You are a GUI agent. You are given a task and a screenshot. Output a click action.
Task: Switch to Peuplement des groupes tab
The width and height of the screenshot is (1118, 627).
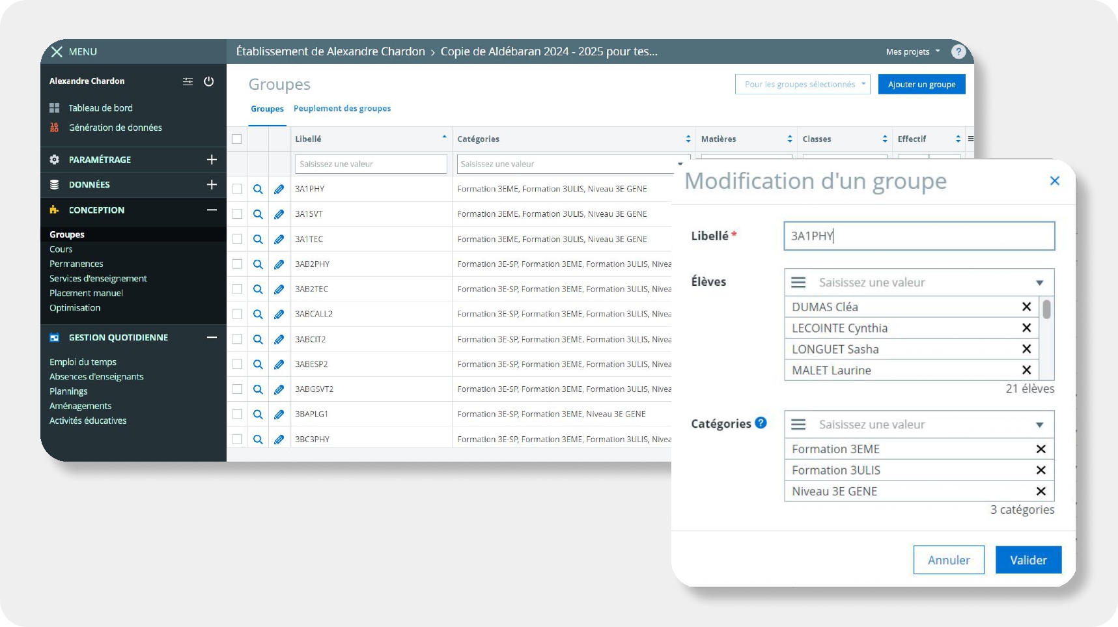pos(342,109)
